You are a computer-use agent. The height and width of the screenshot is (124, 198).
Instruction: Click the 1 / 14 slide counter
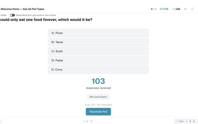point(86,121)
